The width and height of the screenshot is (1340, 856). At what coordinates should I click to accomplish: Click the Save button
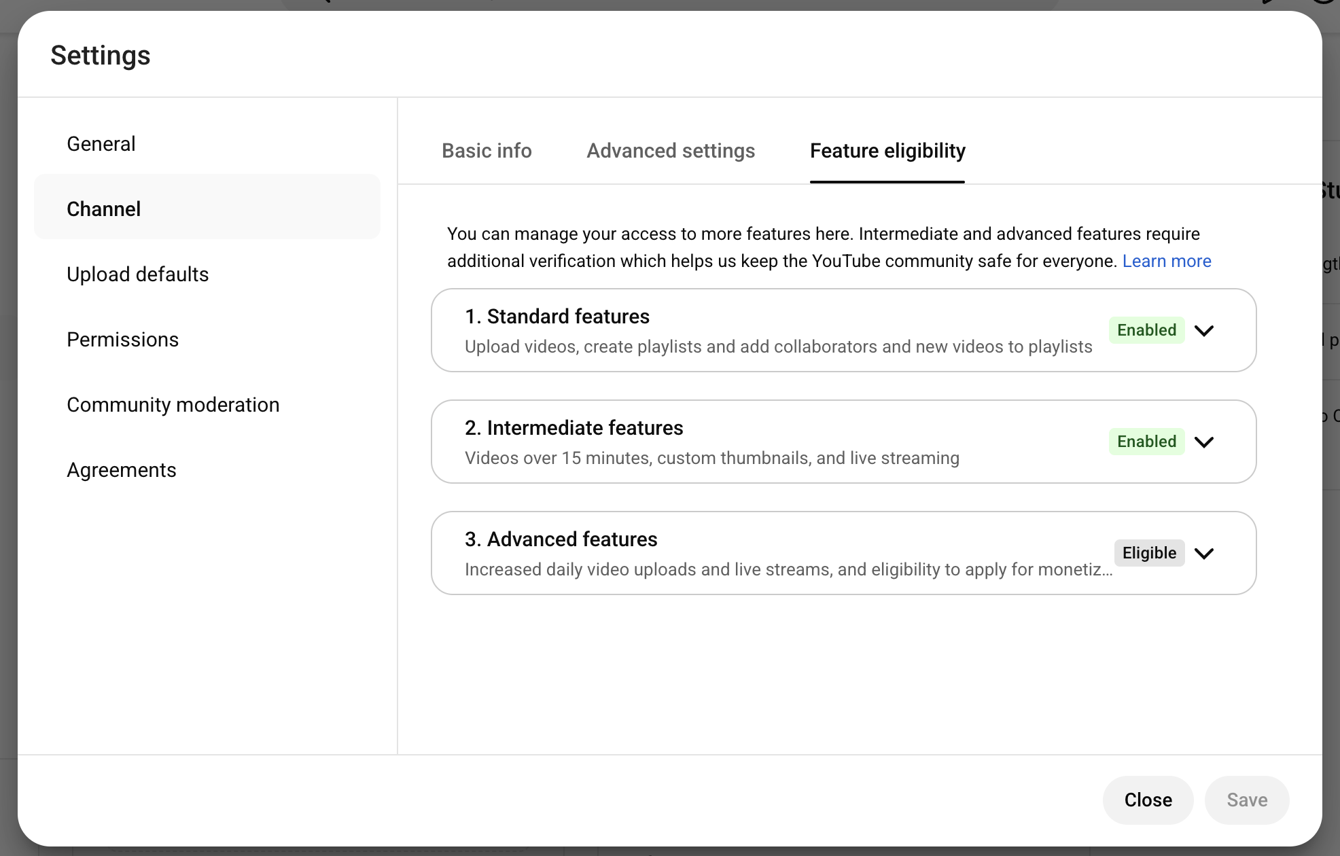1247,800
